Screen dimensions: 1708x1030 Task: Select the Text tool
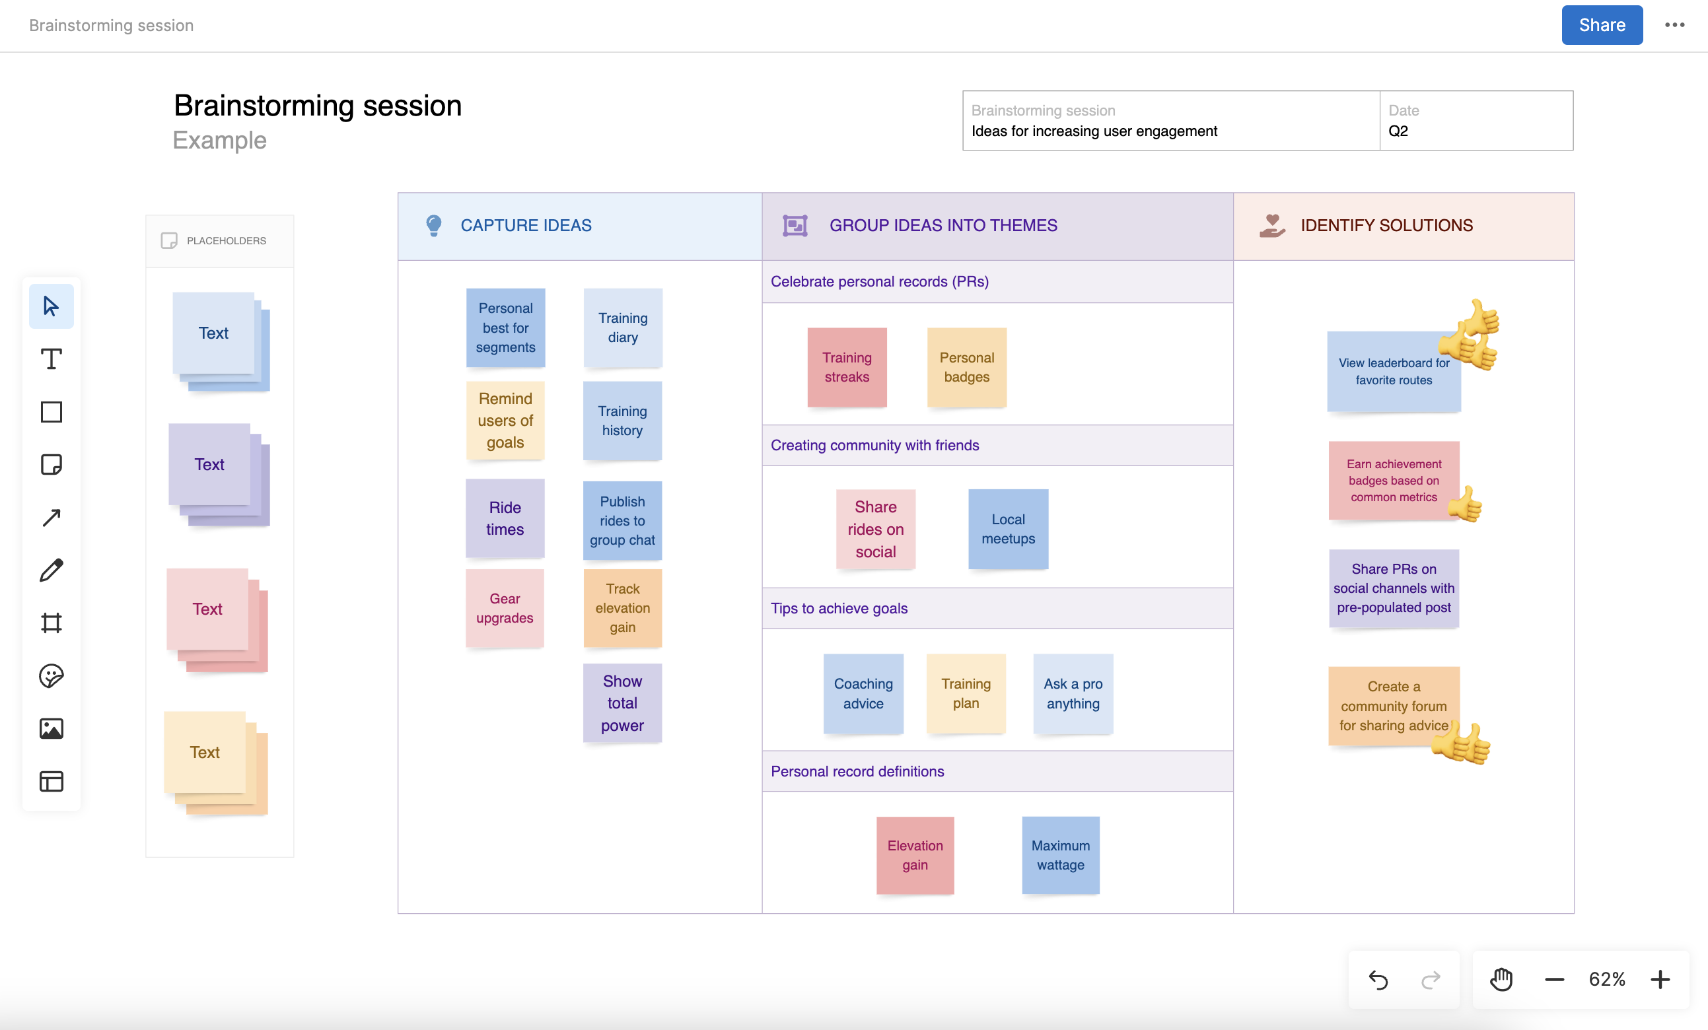pyautogui.click(x=51, y=359)
